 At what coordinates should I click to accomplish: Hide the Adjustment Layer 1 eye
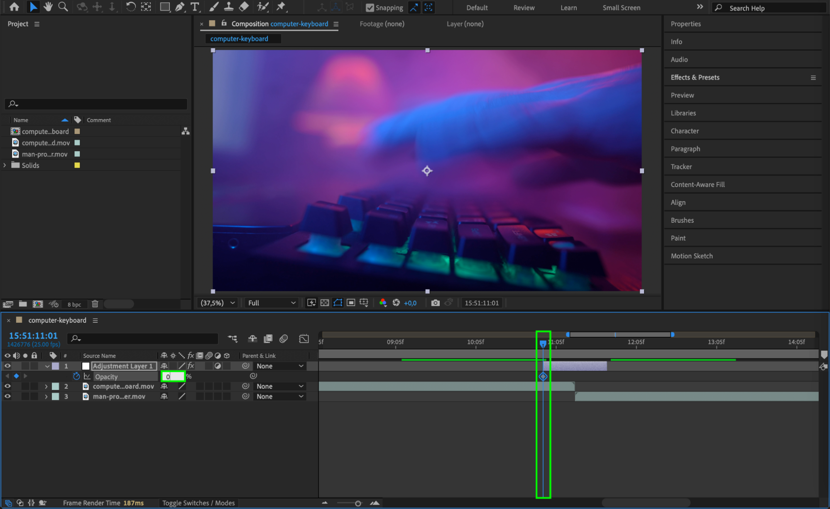[7, 366]
